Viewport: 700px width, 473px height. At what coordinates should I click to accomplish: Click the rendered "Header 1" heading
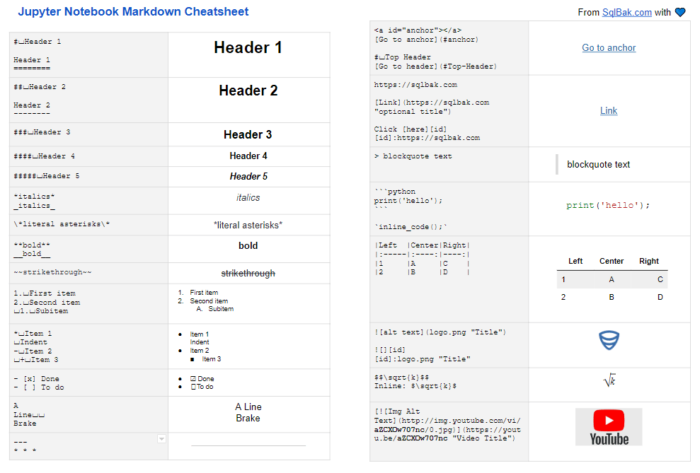tap(248, 47)
